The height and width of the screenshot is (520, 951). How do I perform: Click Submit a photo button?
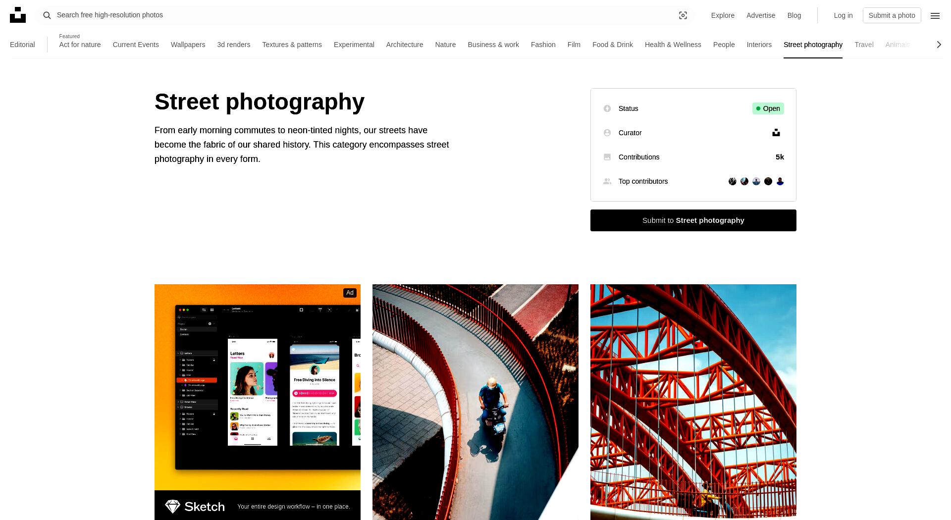click(x=892, y=15)
